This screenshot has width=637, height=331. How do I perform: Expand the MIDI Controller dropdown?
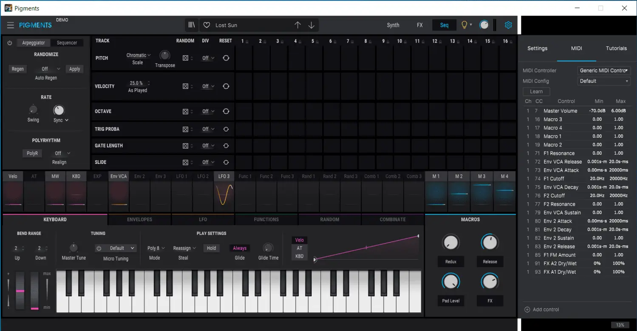[604, 71]
